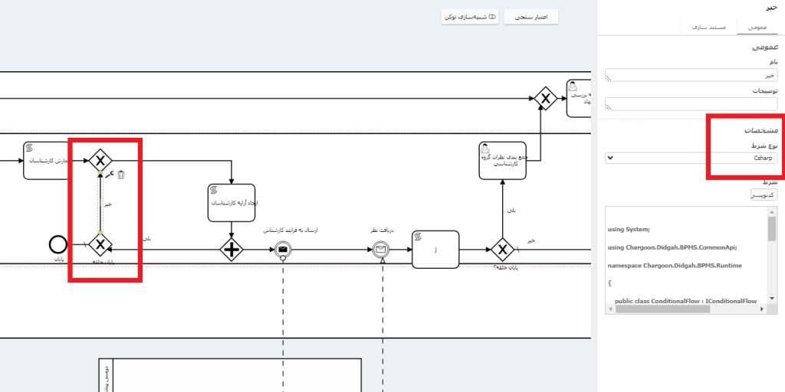Open the کدنویسی code editor button

pos(764,194)
